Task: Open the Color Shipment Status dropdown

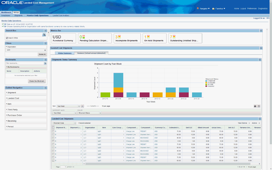Action: (x=89, y=113)
